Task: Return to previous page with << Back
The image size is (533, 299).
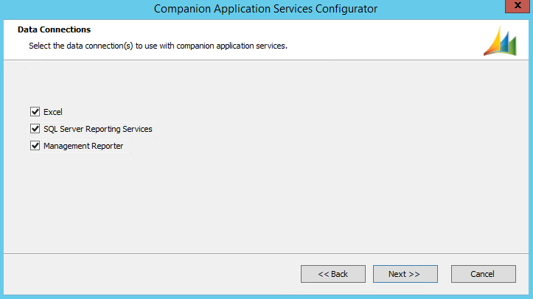Action: tap(332, 274)
